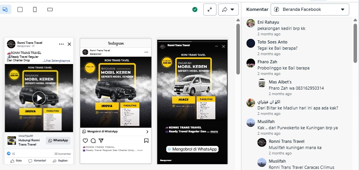This screenshot has height=170, width=359.
Task: Click the small ad thumbnail beside Hubungi text
Action: (x=12, y=141)
